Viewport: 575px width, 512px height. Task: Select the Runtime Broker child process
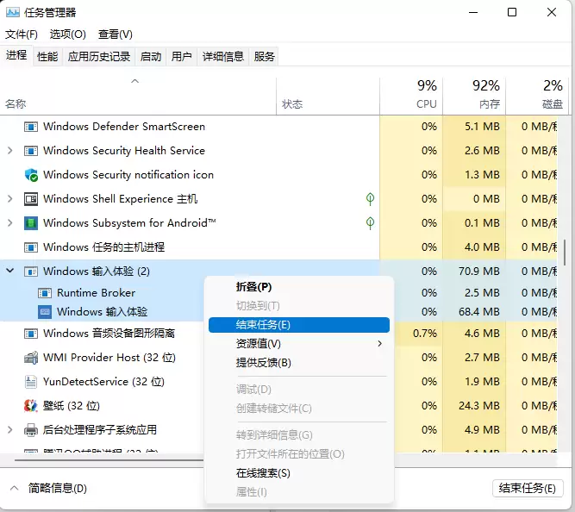(x=96, y=293)
